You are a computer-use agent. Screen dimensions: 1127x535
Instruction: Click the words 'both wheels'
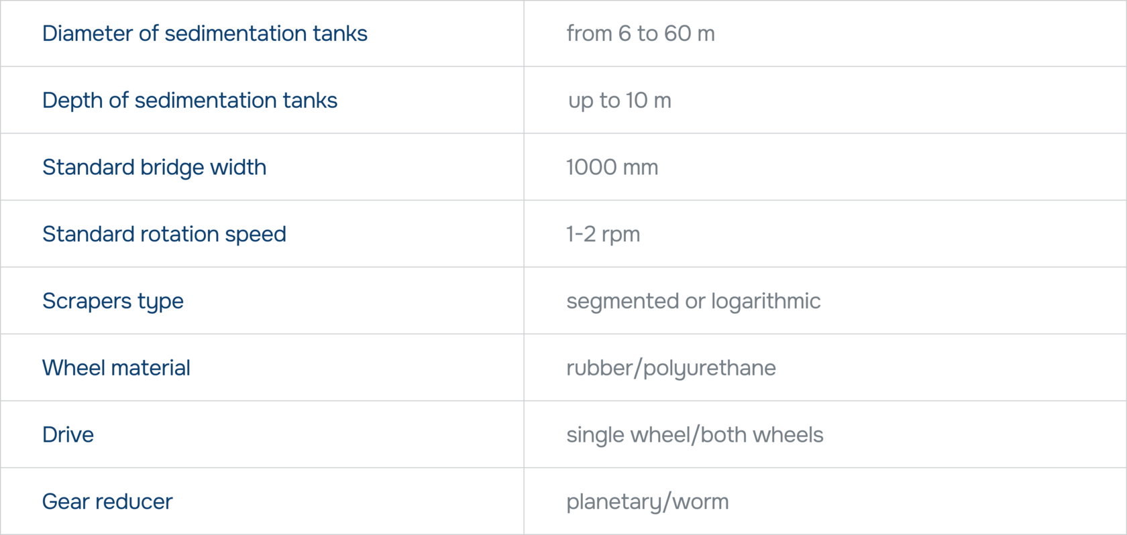click(x=762, y=434)
